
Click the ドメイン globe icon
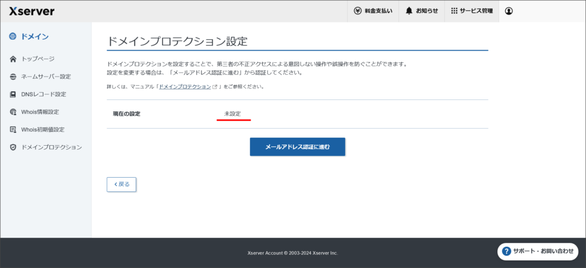tap(13, 36)
